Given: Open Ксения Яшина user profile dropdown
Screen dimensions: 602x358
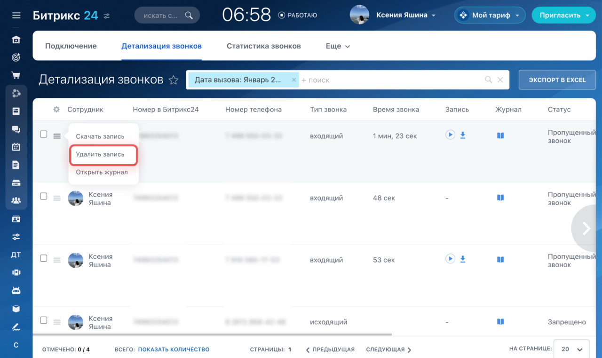Looking at the screenshot, I should tap(406, 15).
